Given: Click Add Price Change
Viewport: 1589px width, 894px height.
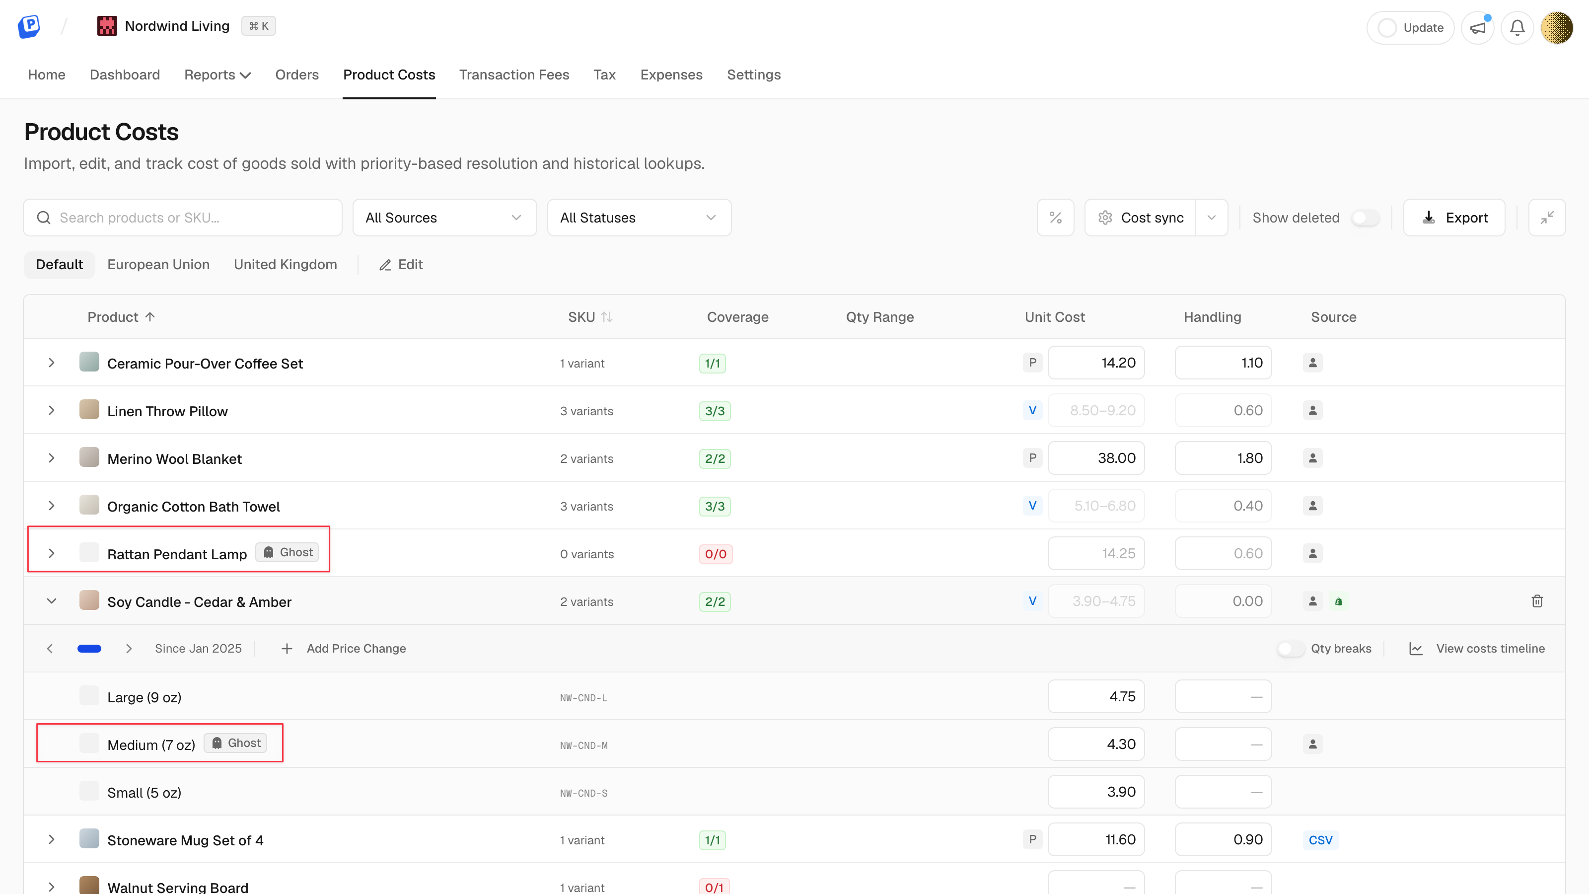Looking at the screenshot, I should coord(344,649).
